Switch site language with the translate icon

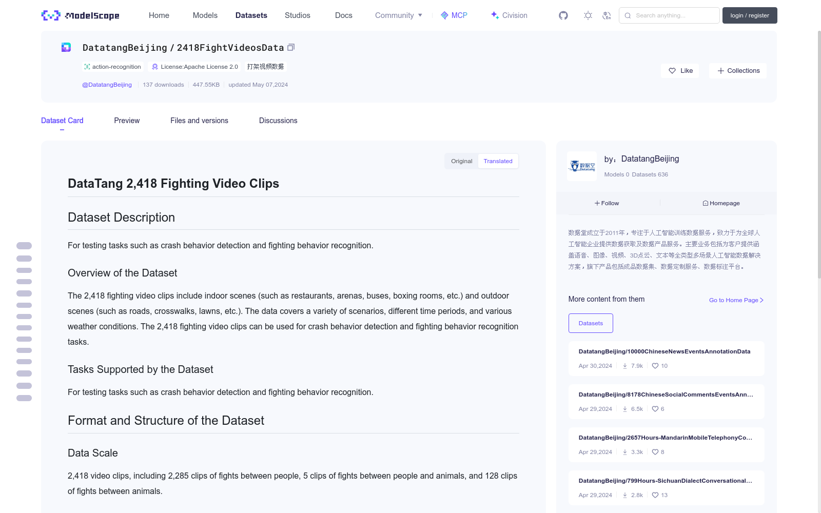pos(607,15)
